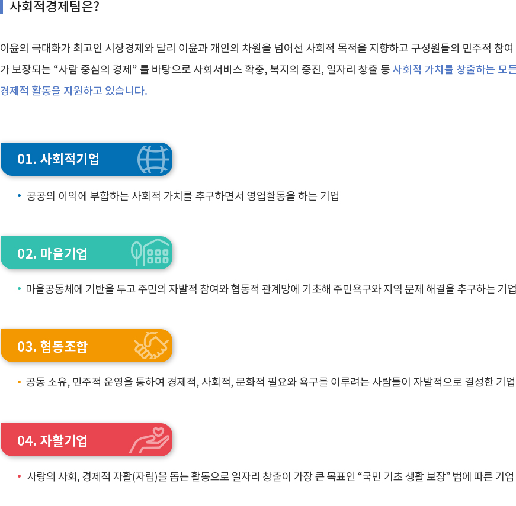516x506 pixels.
Task: Click blue text '경제적 활동을 지원하고 있습니다.'
Action: tap(73, 91)
